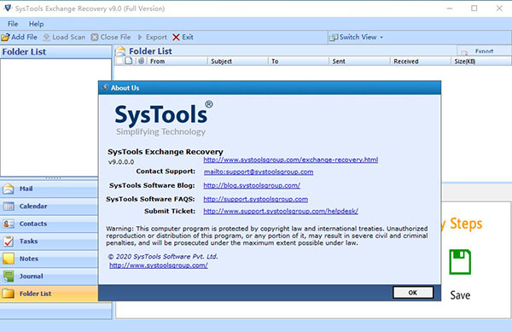
Task: Select the Contacts icon in navigation pane
Action: click(9, 224)
